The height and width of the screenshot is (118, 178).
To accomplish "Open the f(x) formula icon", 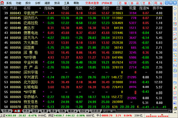I will (175, 70).
